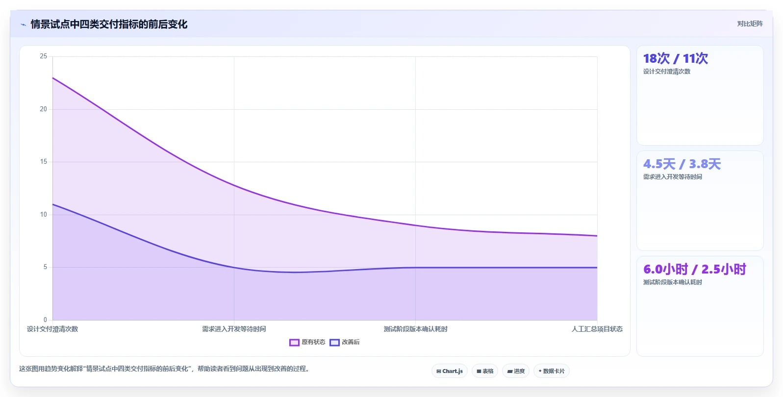Select the 表格 chip

pyautogui.click(x=485, y=371)
